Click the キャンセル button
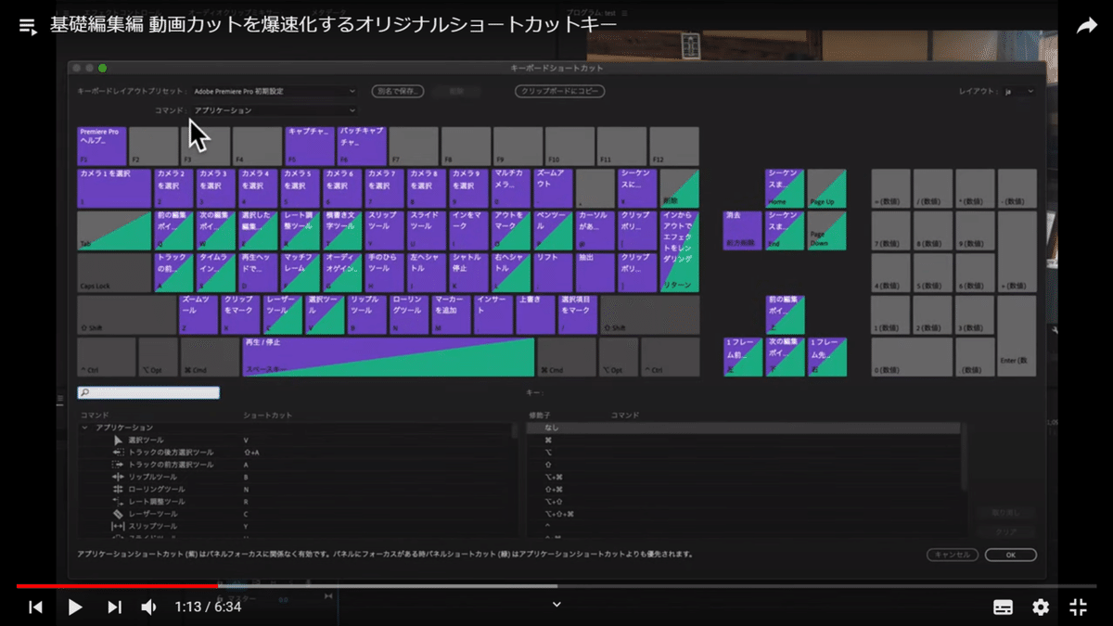This screenshot has height=626, width=1113. click(x=953, y=555)
